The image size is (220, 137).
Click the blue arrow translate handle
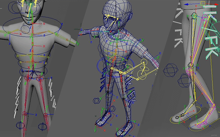point(186,4)
